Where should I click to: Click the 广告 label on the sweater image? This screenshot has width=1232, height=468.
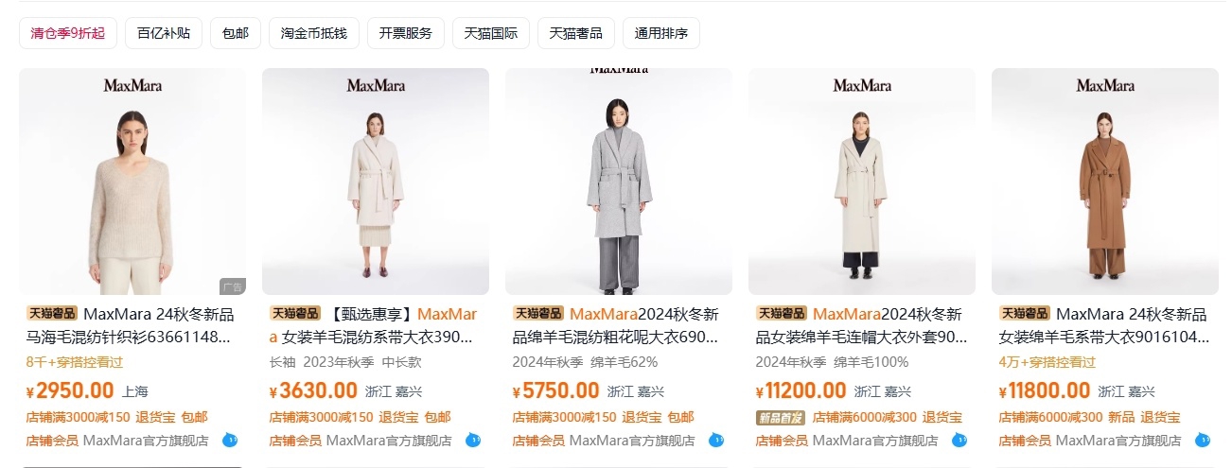[x=232, y=286]
